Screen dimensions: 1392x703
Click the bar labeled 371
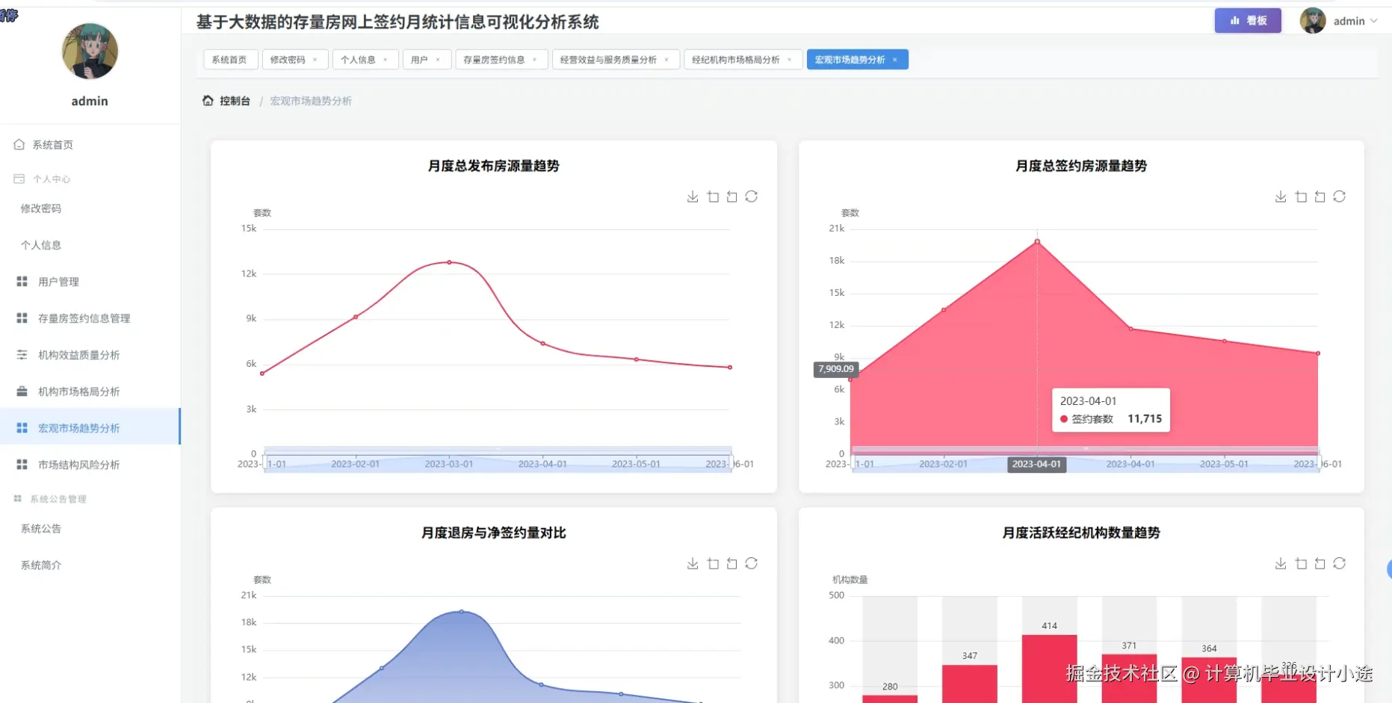tap(1129, 678)
